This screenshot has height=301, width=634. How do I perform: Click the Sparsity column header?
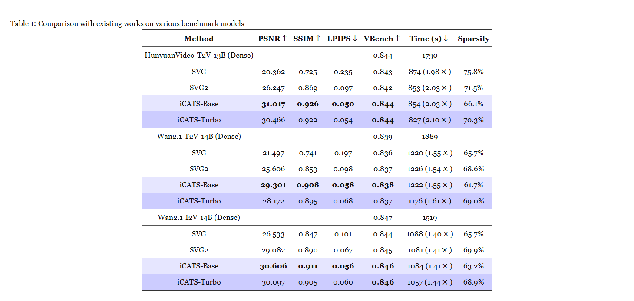coord(473,39)
